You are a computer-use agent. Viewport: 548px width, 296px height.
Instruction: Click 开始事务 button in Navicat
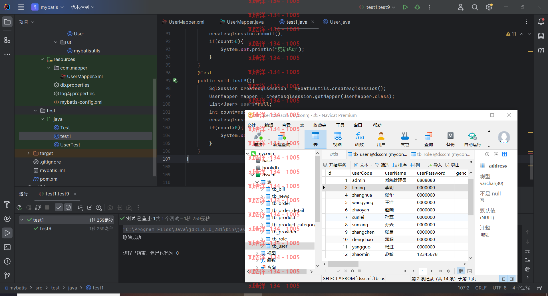[x=335, y=165]
